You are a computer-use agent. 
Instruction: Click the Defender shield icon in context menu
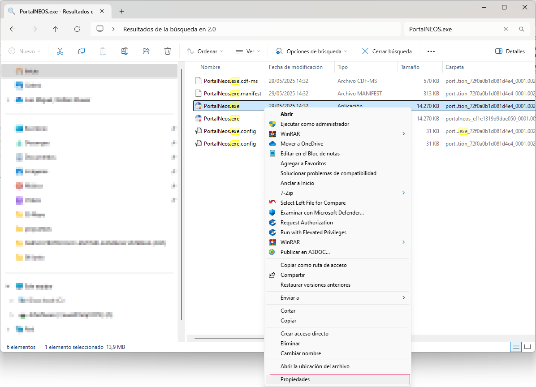(272, 213)
